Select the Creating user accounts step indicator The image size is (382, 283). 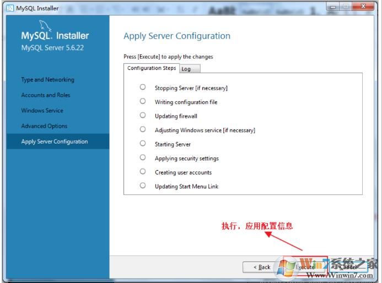point(143,172)
